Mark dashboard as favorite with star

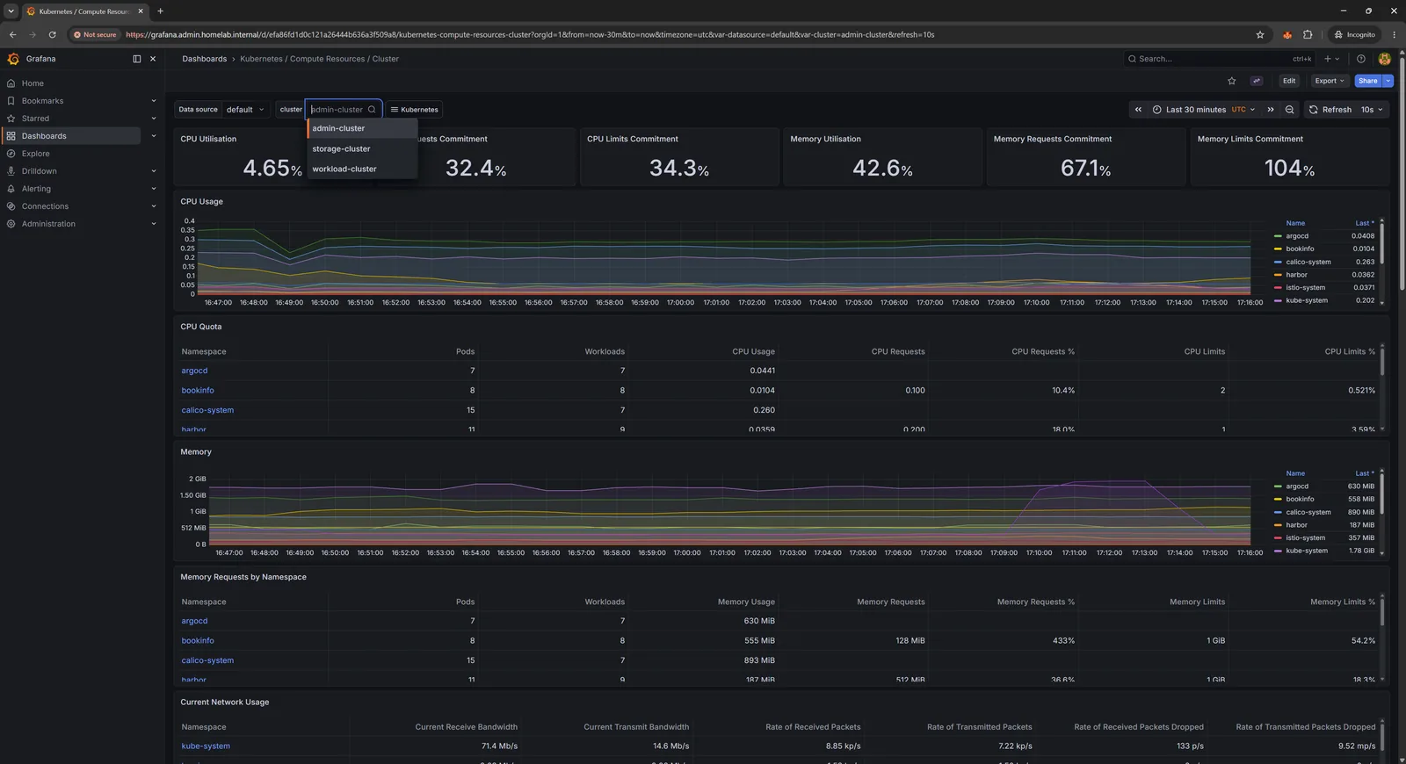(1231, 81)
